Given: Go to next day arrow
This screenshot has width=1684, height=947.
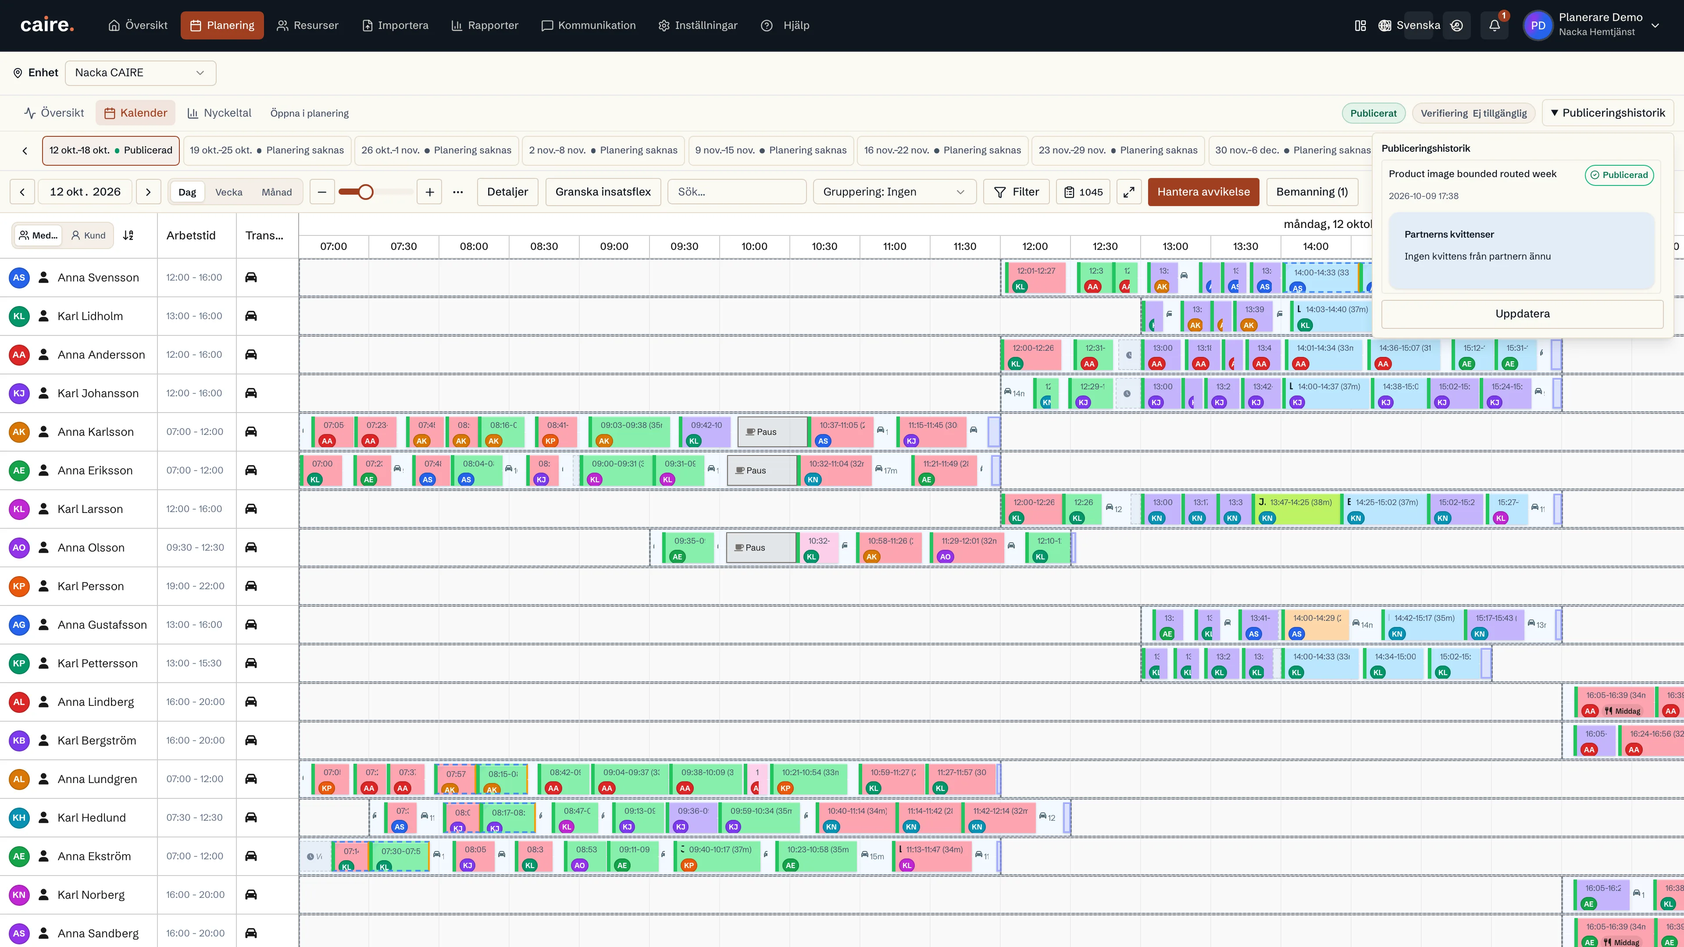Looking at the screenshot, I should [x=148, y=192].
